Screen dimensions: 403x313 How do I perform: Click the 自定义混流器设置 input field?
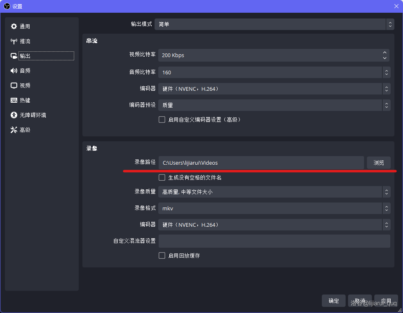pyautogui.click(x=274, y=241)
